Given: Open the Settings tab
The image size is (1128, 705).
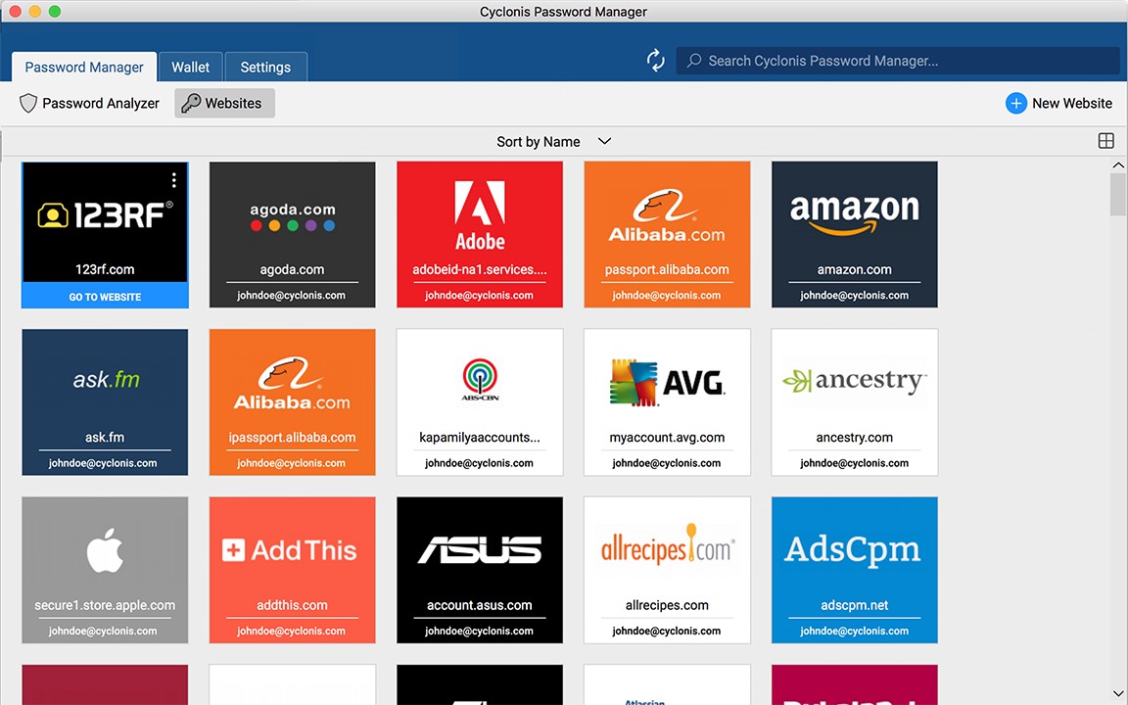Looking at the screenshot, I should (265, 68).
